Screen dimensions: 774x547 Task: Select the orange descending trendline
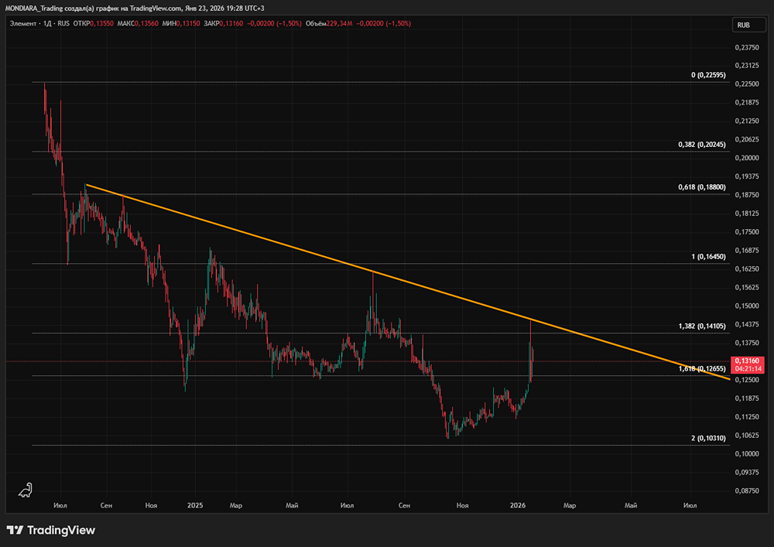point(407,282)
